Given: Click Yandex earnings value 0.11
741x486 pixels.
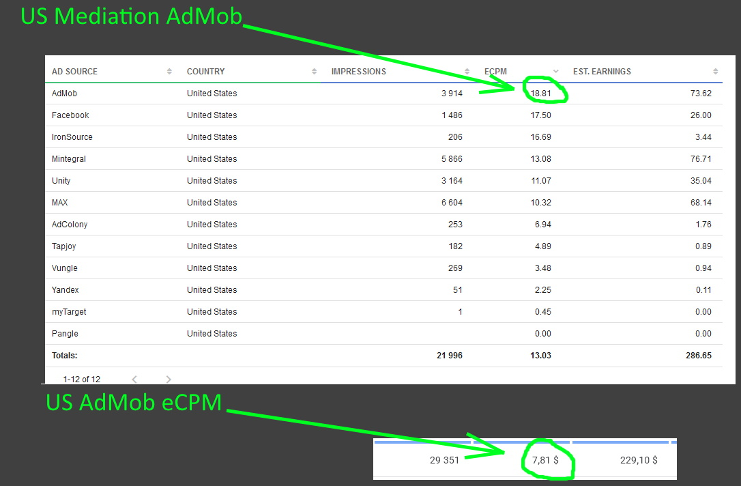Looking at the screenshot, I should [x=703, y=290].
